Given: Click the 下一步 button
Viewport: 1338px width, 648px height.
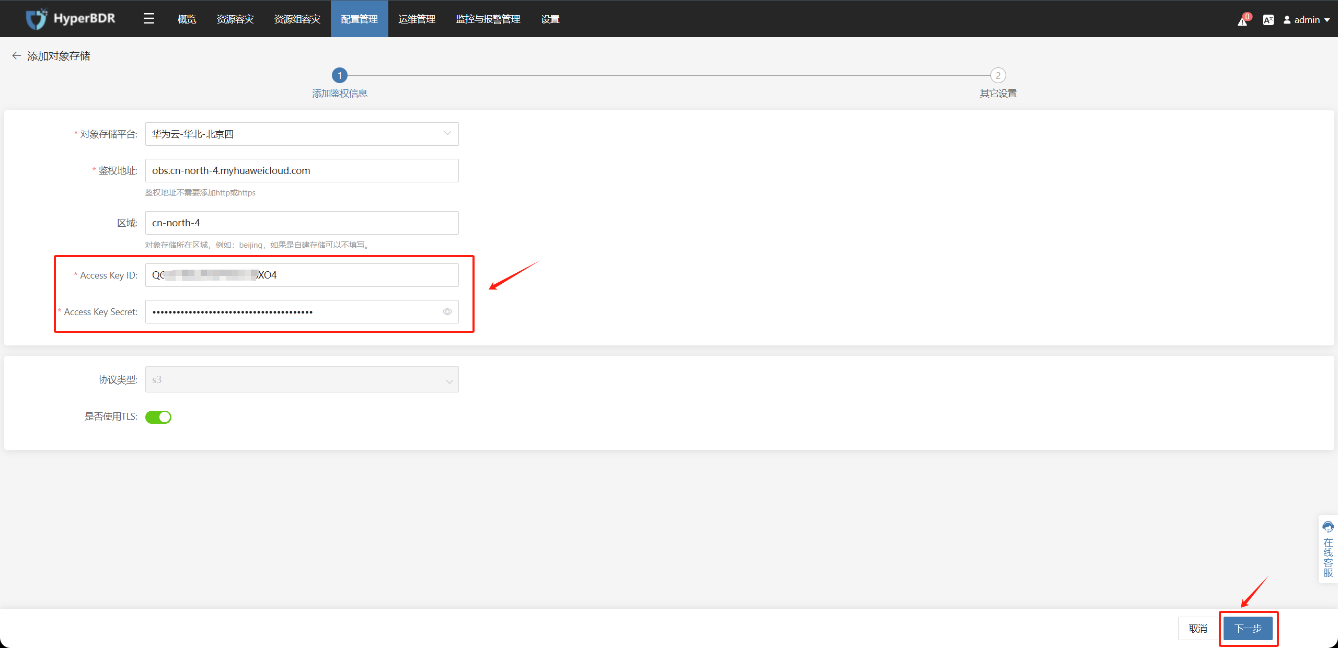Looking at the screenshot, I should 1248,628.
